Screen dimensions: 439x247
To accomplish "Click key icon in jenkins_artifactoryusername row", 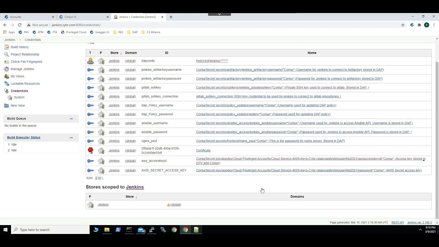I will pyautogui.click(x=91, y=70).
